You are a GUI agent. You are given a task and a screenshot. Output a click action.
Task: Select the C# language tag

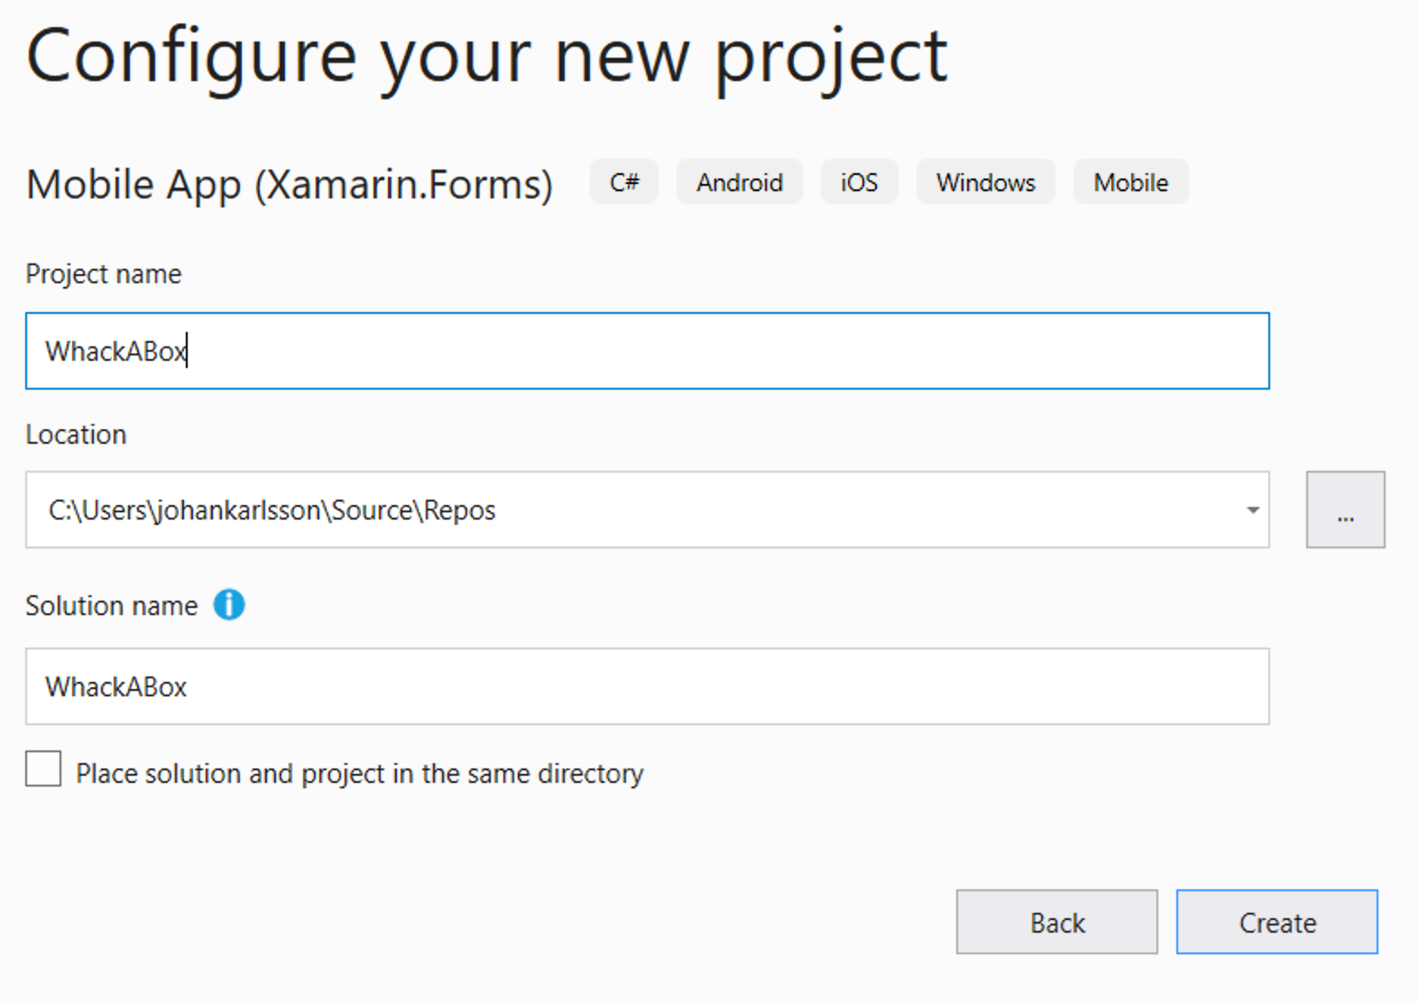pos(624,182)
